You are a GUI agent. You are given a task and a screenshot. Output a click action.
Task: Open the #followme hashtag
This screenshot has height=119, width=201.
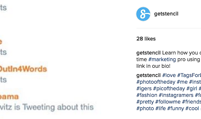pos(168,102)
